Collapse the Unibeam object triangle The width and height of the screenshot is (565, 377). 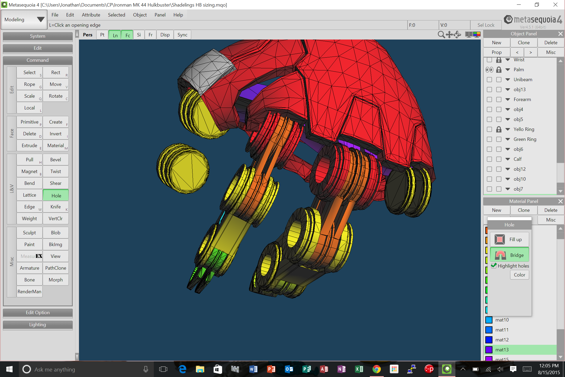(x=508, y=80)
